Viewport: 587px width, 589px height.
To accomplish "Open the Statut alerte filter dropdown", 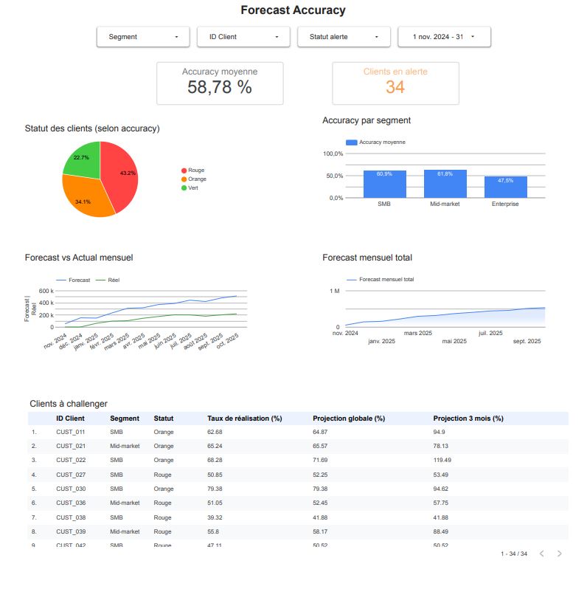I will 344,37.
